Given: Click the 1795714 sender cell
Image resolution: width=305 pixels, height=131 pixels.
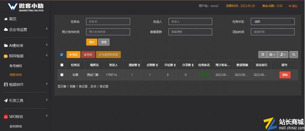Looking at the screenshot, I should 113,74.
